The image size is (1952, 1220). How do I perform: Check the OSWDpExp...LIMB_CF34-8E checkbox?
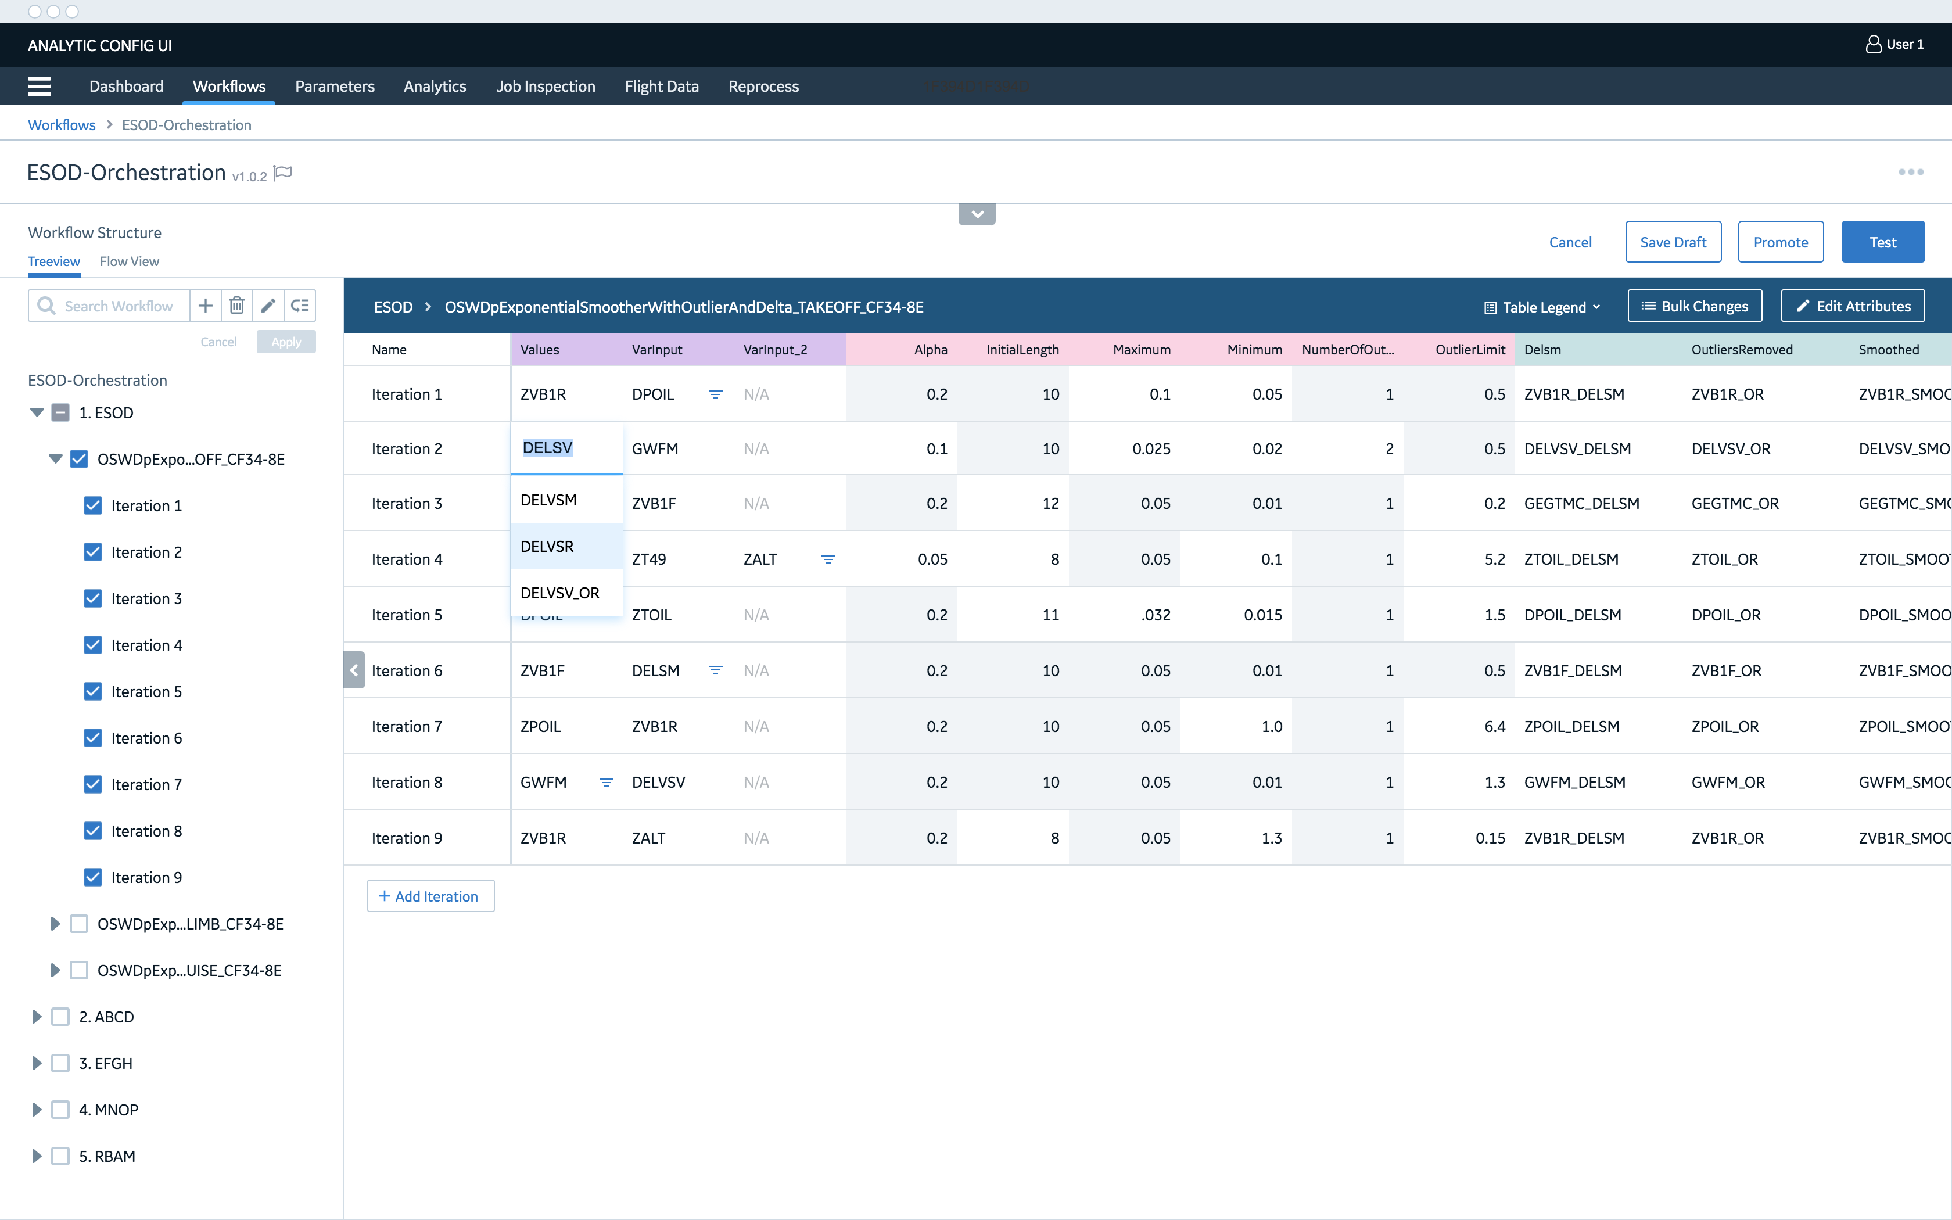click(x=79, y=924)
